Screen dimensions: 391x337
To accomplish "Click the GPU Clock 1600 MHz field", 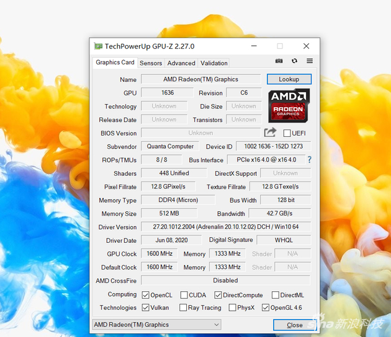I will (x=160, y=253).
